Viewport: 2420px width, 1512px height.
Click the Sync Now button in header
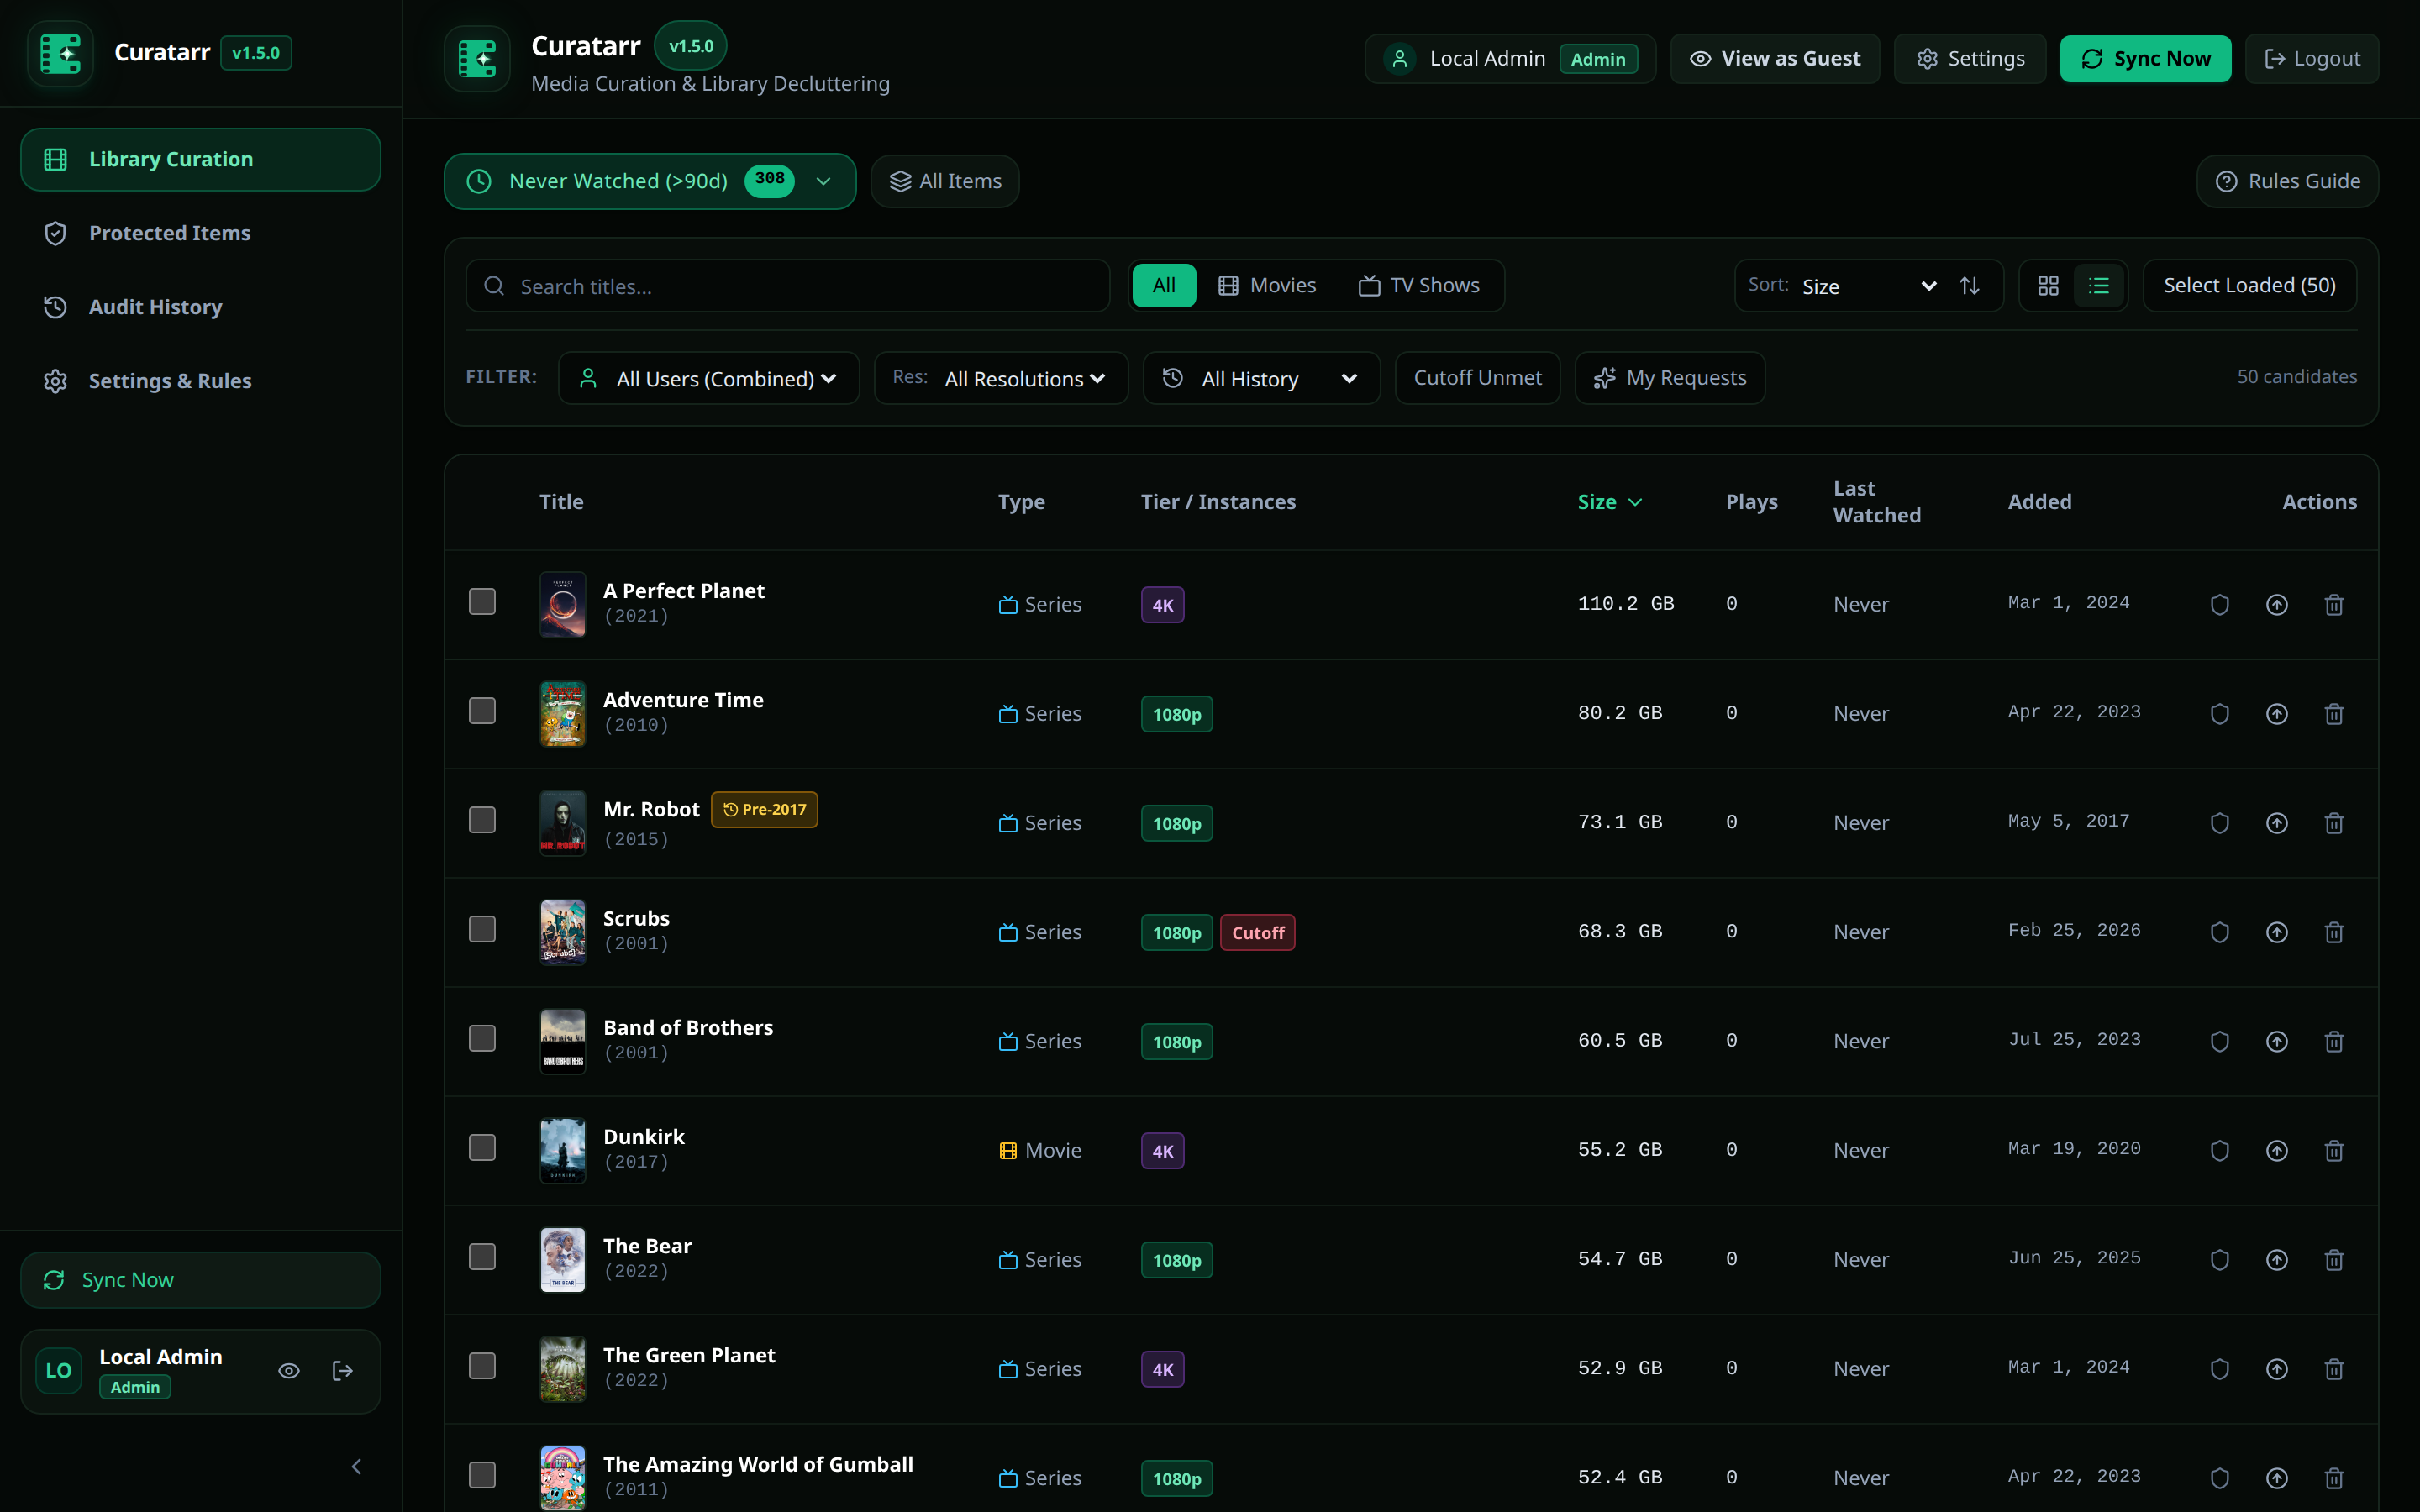point(2145,59)
